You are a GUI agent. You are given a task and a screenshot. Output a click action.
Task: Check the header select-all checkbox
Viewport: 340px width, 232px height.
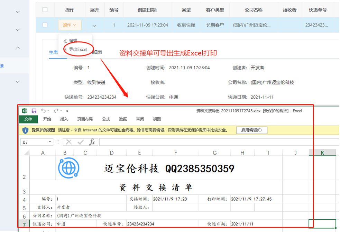click(45, 10)
